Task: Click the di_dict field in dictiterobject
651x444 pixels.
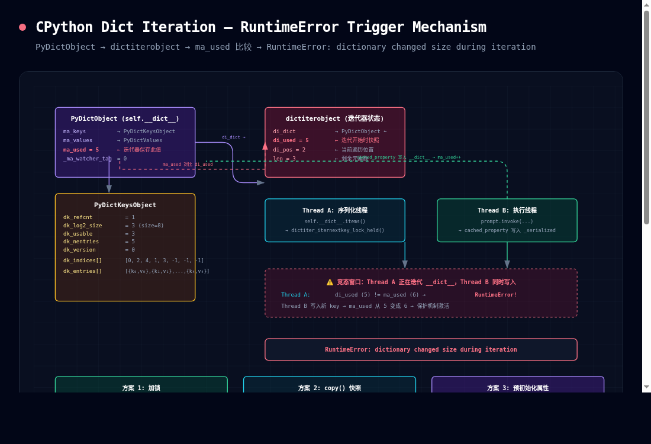Action: (285, 131)
